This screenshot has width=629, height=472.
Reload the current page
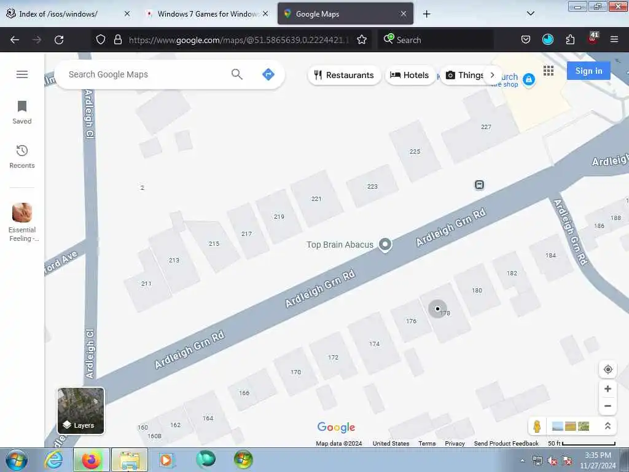point(59,40)
